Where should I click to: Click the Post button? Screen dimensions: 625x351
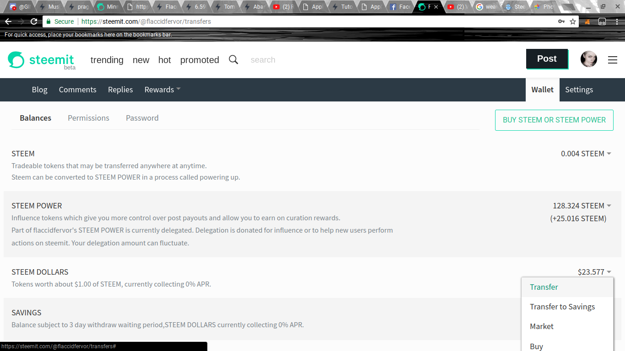click(547, 58)
